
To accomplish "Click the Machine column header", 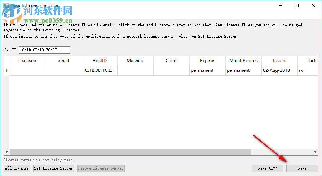I will tap(135, 61).
